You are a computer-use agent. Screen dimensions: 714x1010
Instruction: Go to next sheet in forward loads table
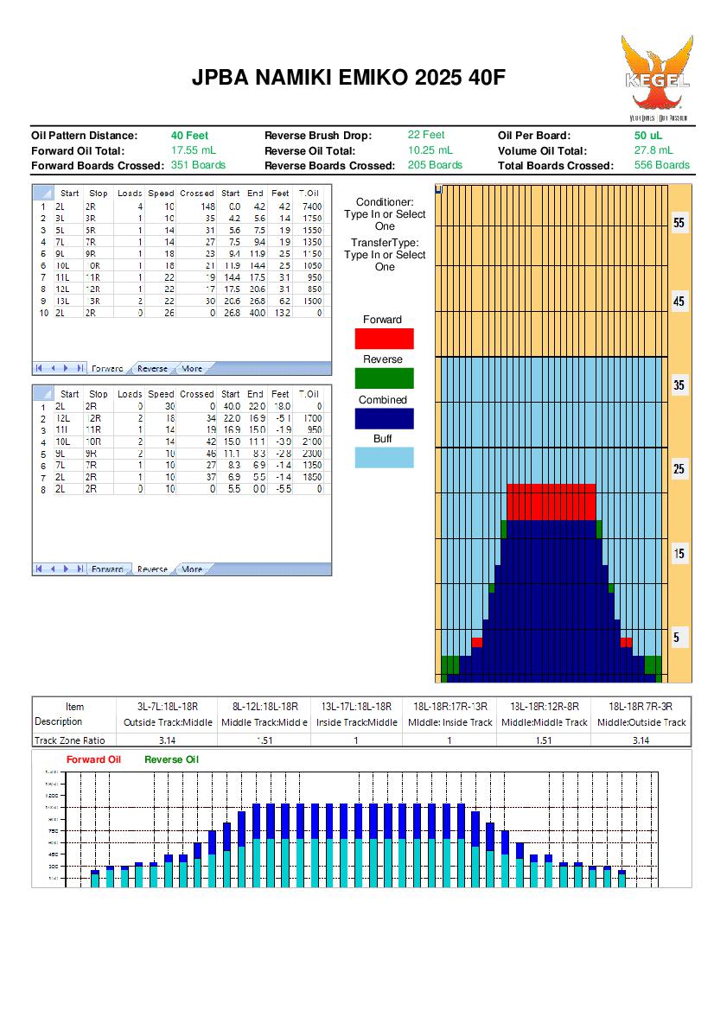pyautogui.click(x=66, y=368)
